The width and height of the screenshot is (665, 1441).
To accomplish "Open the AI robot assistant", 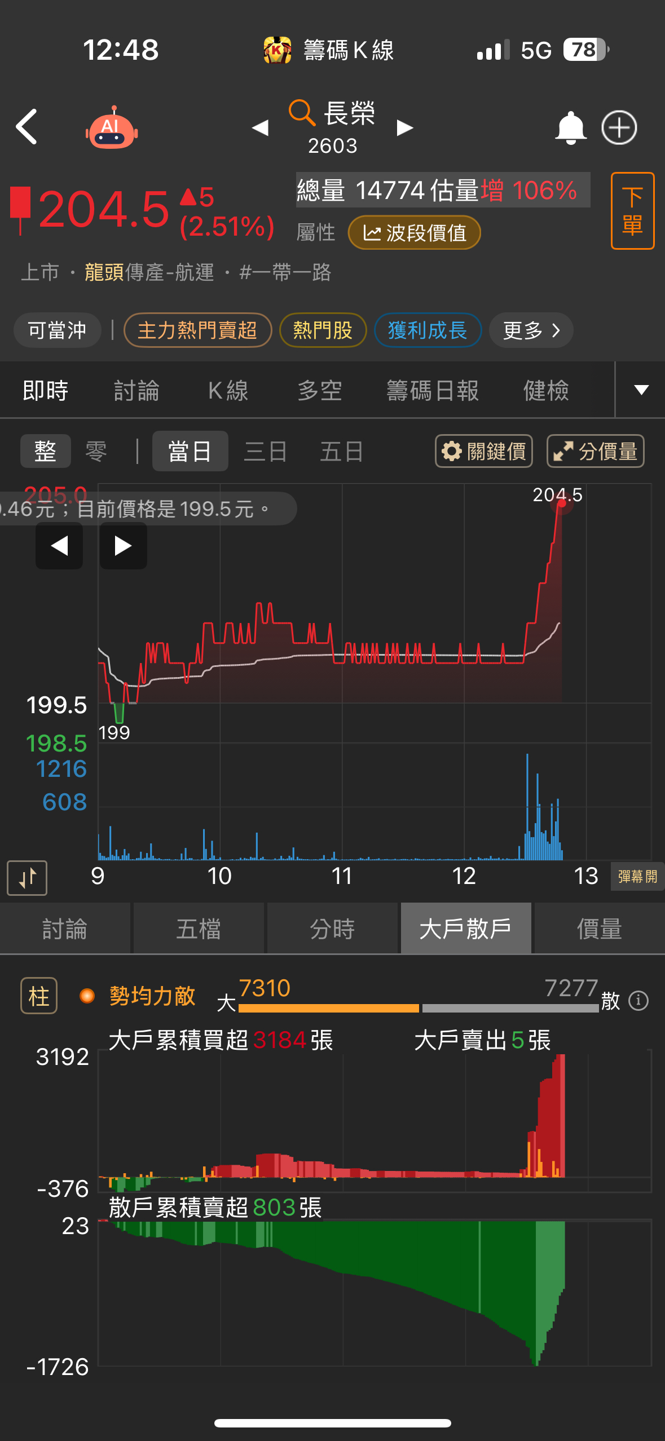I will pyautogui.click(x=112, y=127).
